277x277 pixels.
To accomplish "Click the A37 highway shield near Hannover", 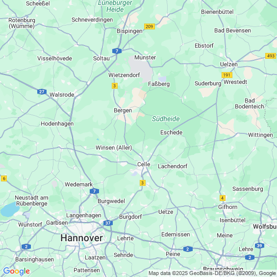I will (108, 223).
